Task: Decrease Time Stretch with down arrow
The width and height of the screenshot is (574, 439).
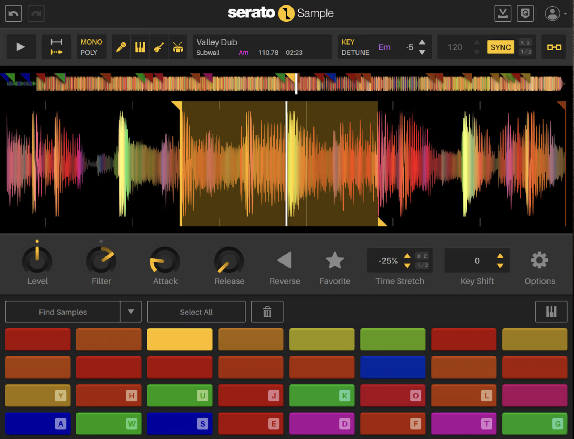Action: [x=407, y=266]
